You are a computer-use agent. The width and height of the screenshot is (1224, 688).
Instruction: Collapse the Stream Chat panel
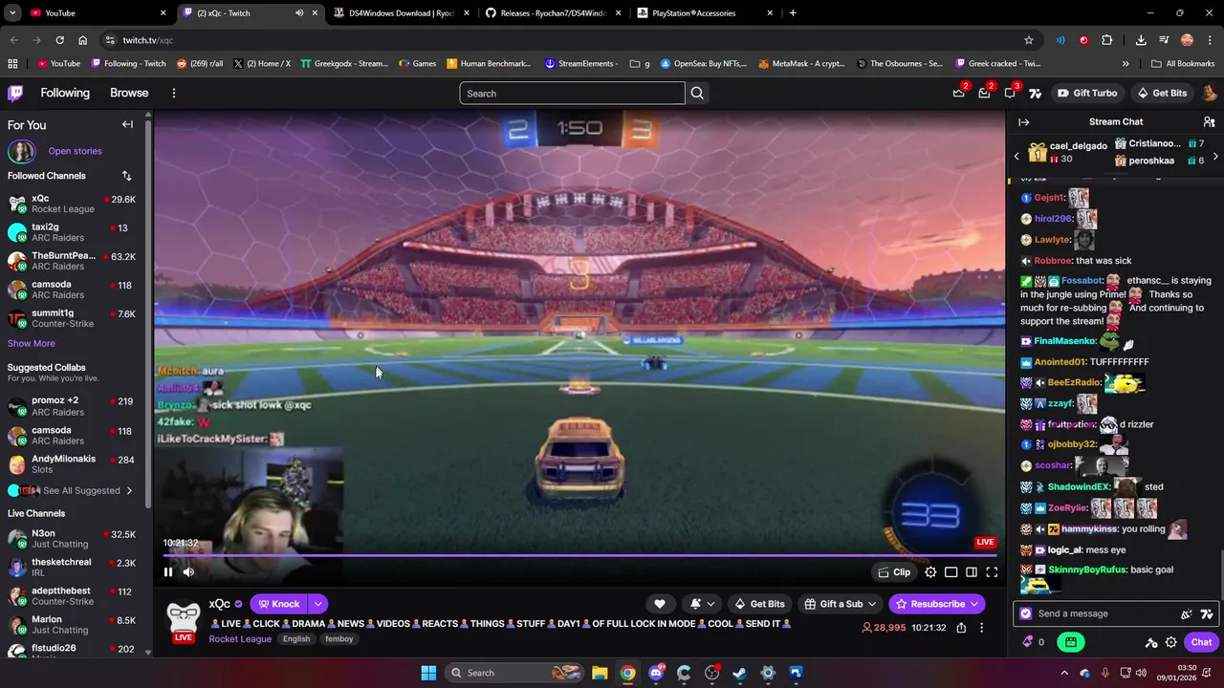(1023, 122)
